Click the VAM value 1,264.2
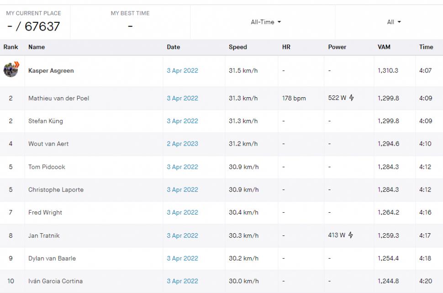 (389, 212)
